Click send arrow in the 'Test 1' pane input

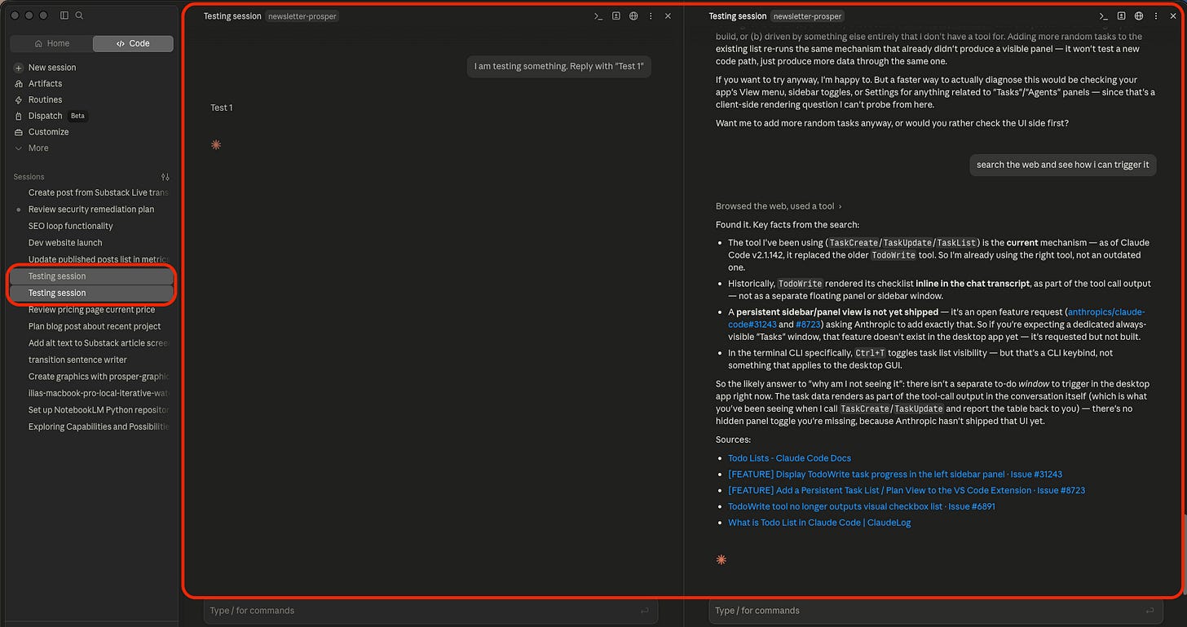644,611
